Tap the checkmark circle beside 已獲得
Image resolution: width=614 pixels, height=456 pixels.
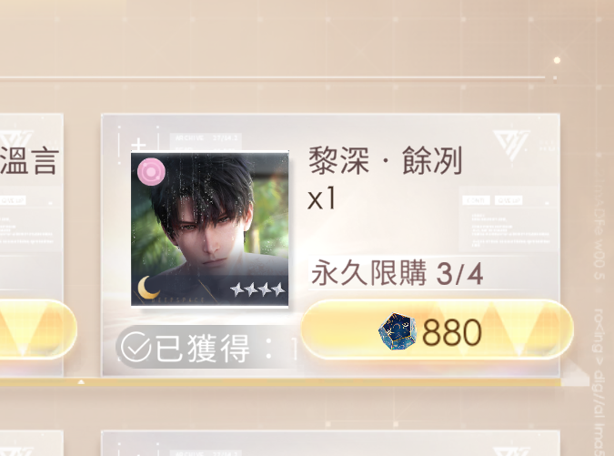(136, 347)
